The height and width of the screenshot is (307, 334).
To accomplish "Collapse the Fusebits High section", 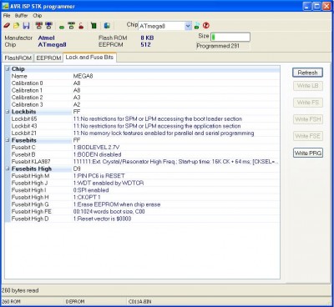I will (8, 169).
